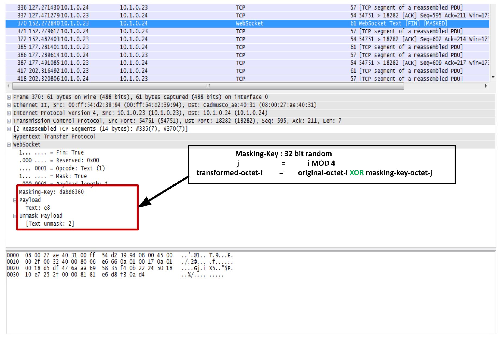Expand Internet Protocol Version 4 node
The height and width of the screenshot is (342, 502).
[9, 113]
